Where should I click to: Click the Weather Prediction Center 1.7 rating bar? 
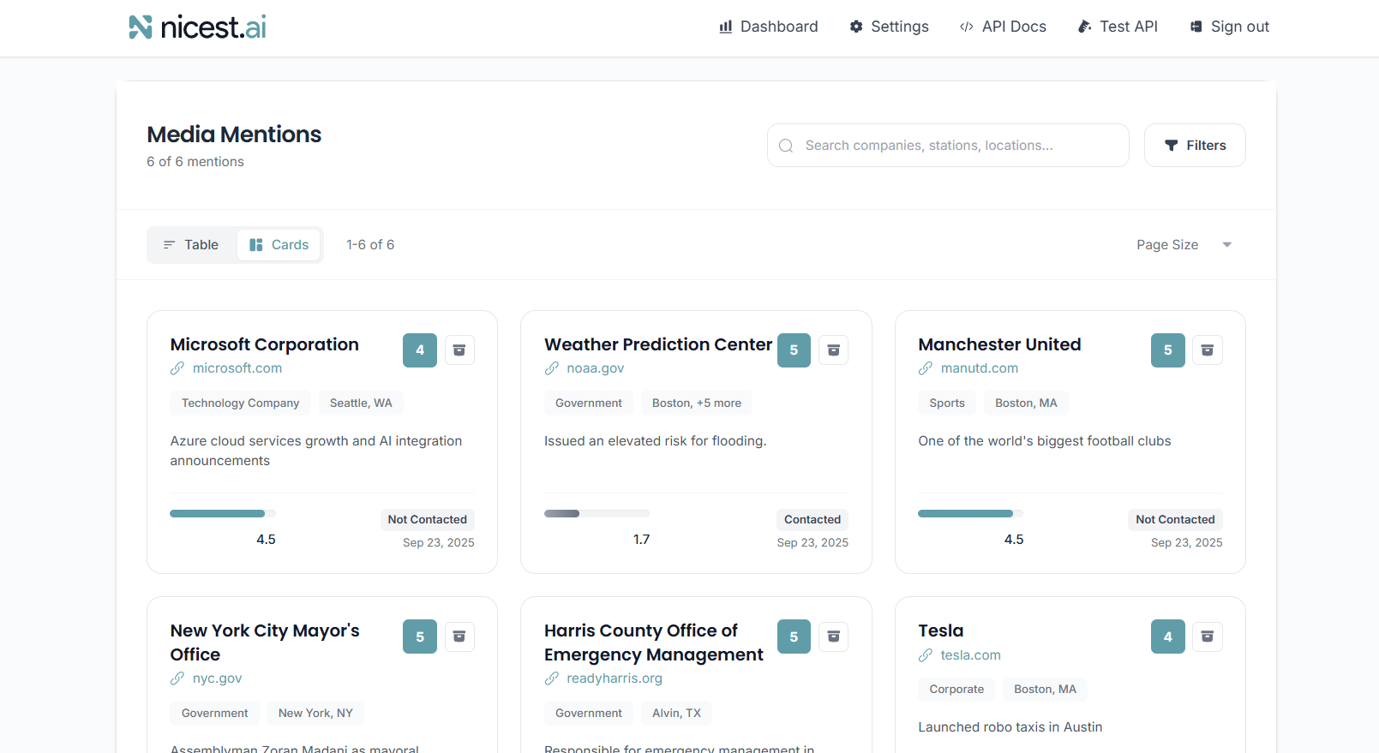click(x=597, y=514)
